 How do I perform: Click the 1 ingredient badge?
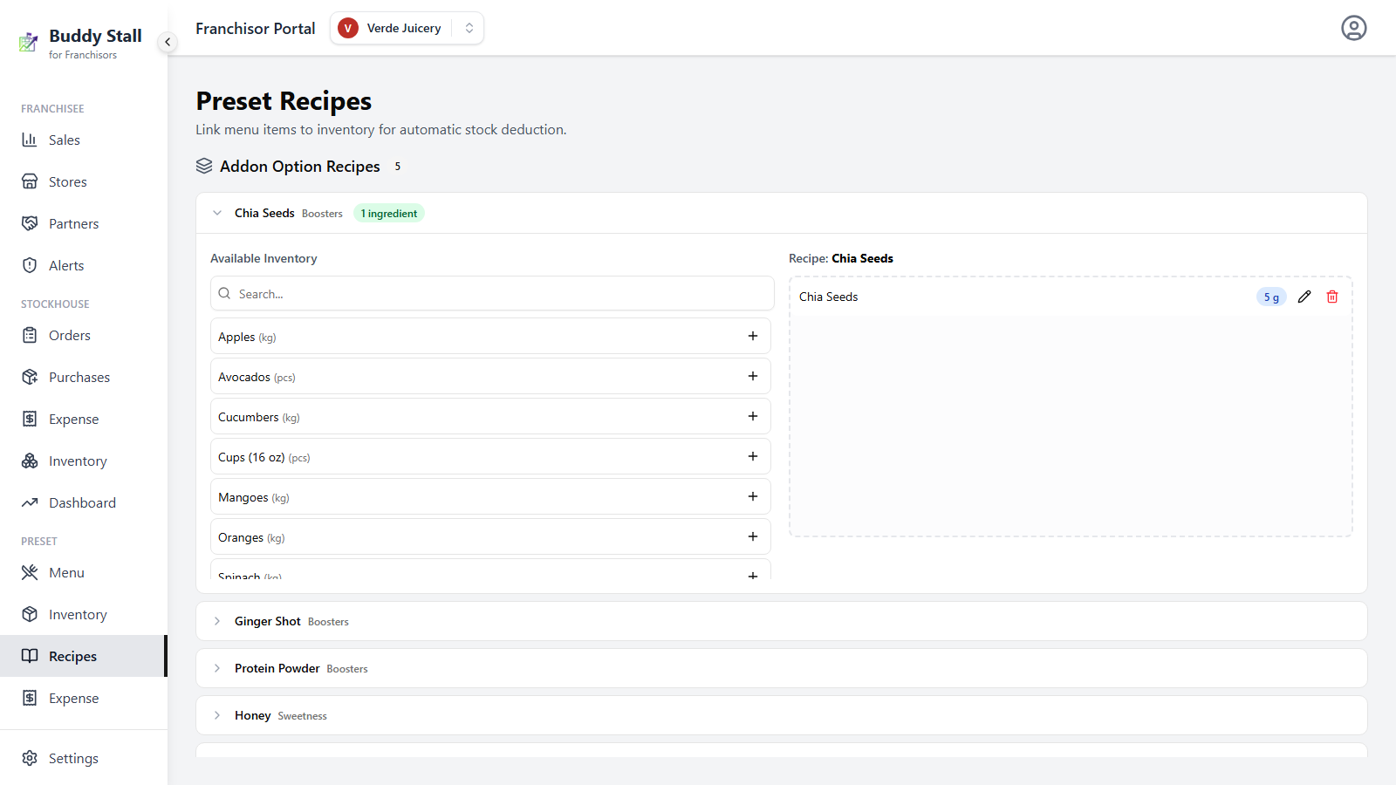pyautogui.click(x=389, y=214)
